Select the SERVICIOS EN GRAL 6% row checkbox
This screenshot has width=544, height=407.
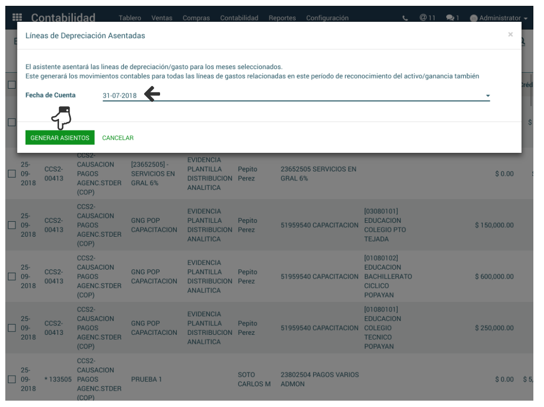click(x=12, y=174)
